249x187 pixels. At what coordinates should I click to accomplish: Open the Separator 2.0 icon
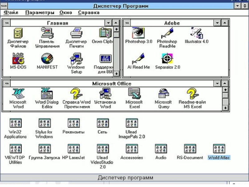[167, 59]
